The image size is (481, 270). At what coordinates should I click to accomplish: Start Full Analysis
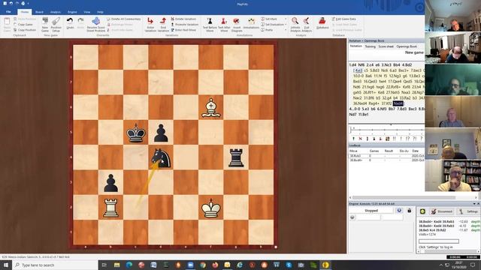[307, 25]
